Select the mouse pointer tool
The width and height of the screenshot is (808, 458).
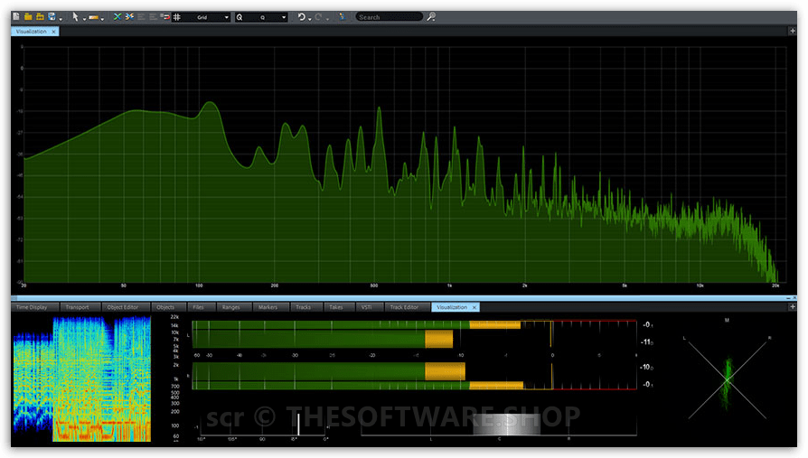click(x=75, y=17)
